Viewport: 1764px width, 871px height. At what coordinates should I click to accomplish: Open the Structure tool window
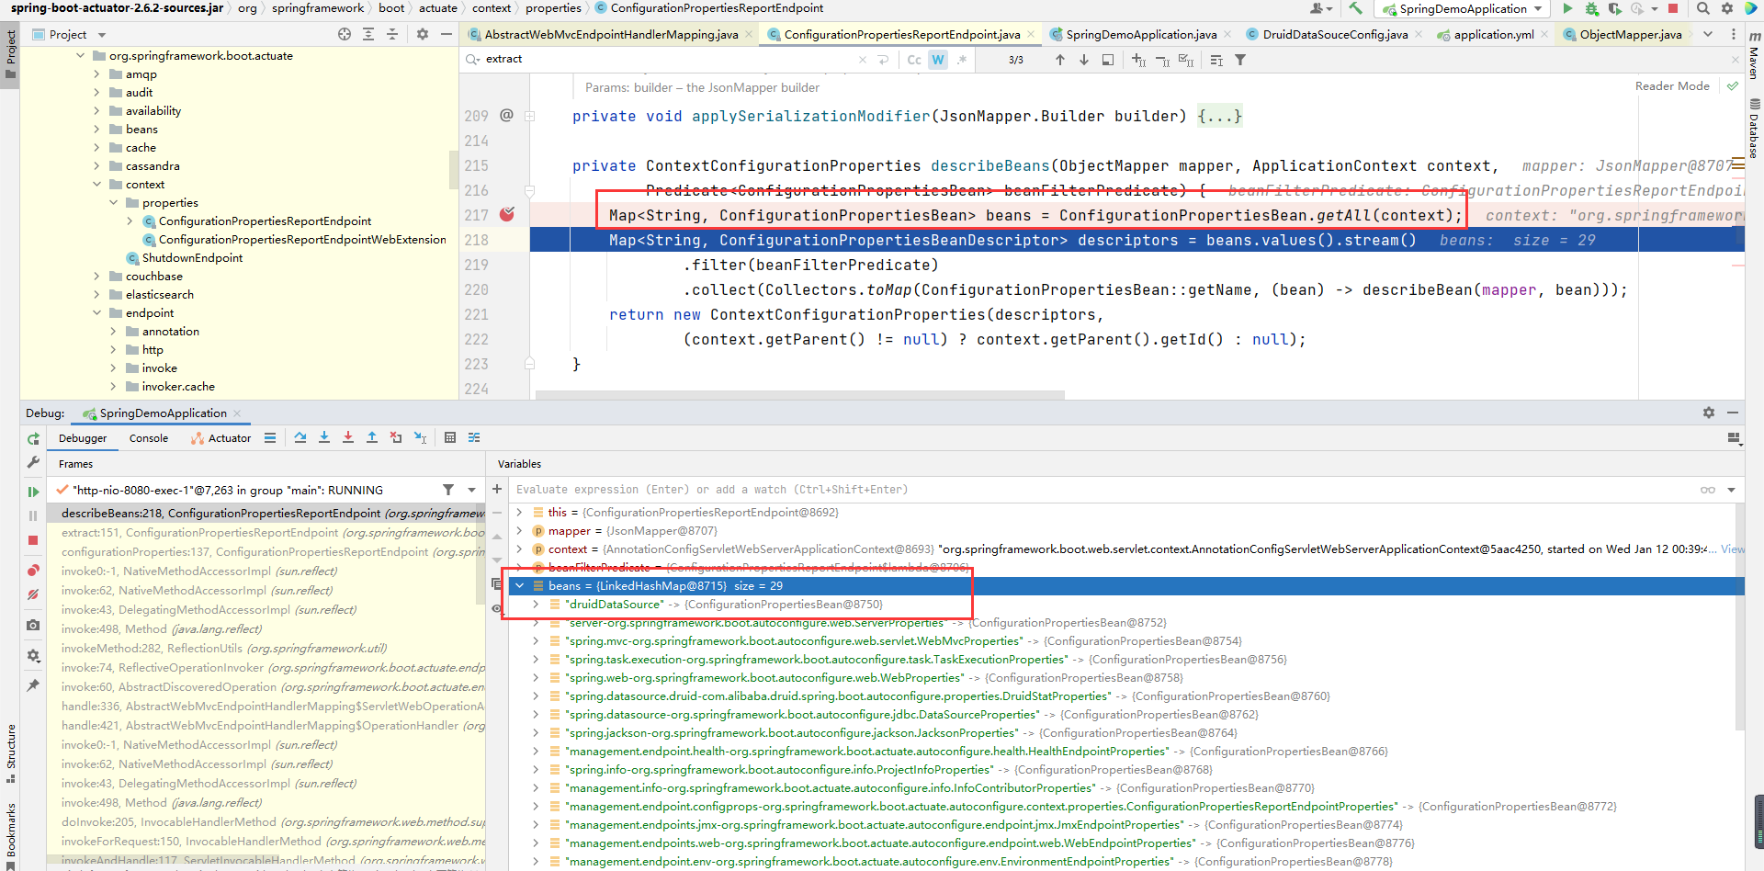(x=11, y=753)
